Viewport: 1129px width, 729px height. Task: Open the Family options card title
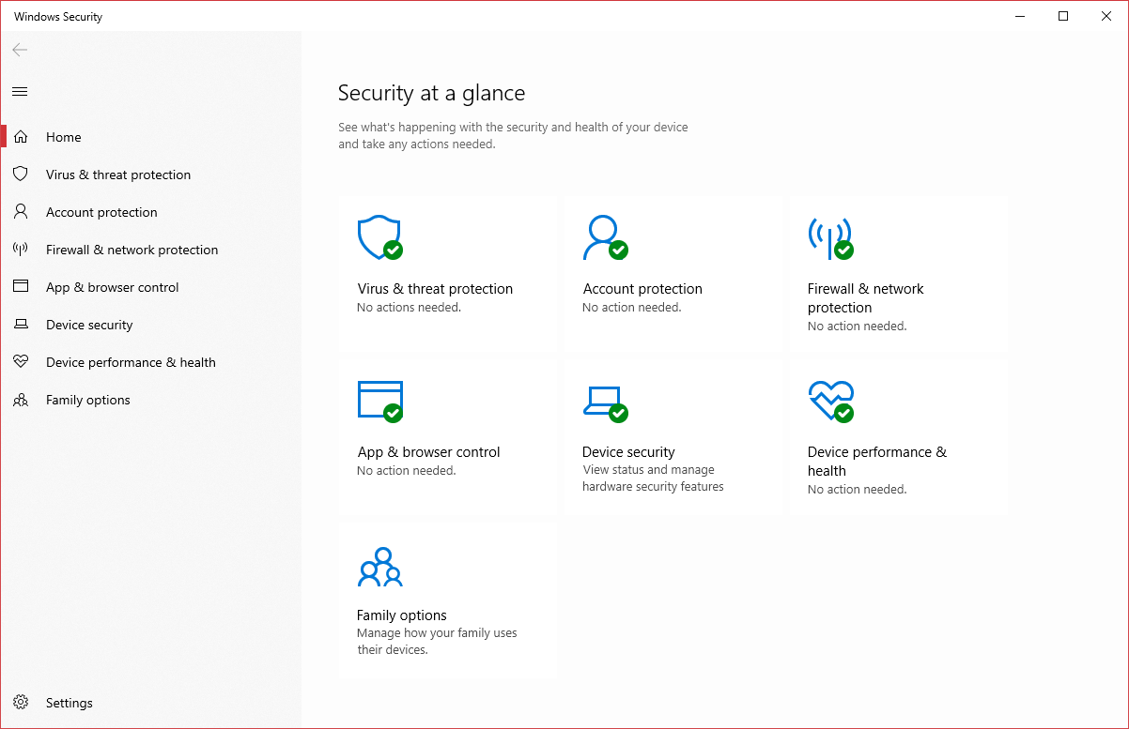tap(402, 615)
